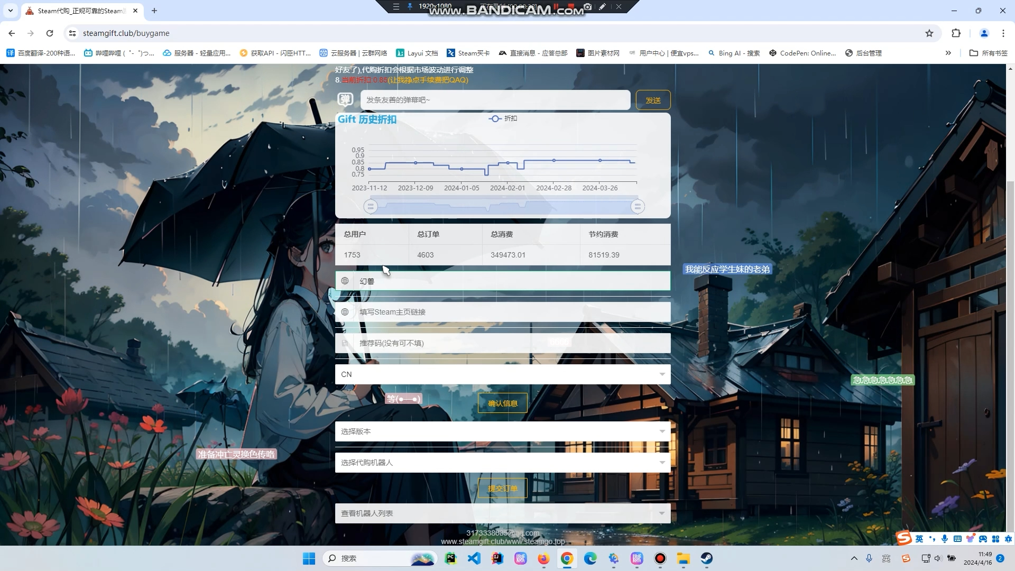Open the CodePen Online bookmark
Screen dimensions: 1015x571
802,53
